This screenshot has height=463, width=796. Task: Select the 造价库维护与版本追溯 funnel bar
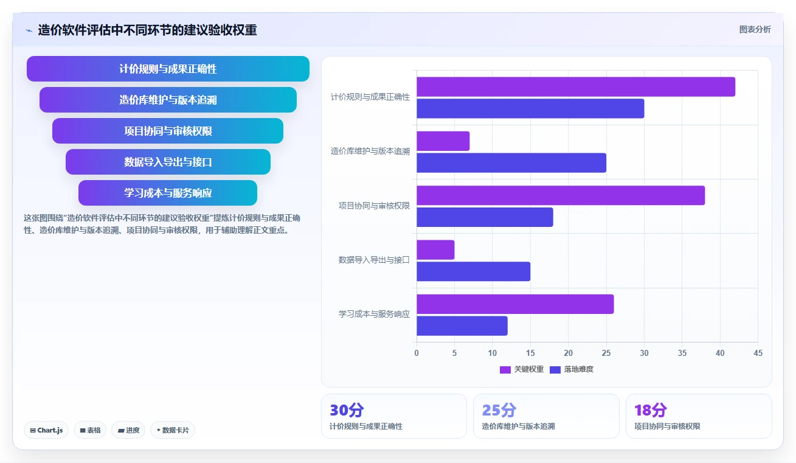tap(168, 100)
